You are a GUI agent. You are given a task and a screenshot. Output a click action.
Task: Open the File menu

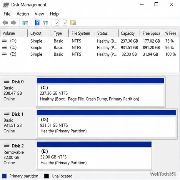click(x=7, y=14)
